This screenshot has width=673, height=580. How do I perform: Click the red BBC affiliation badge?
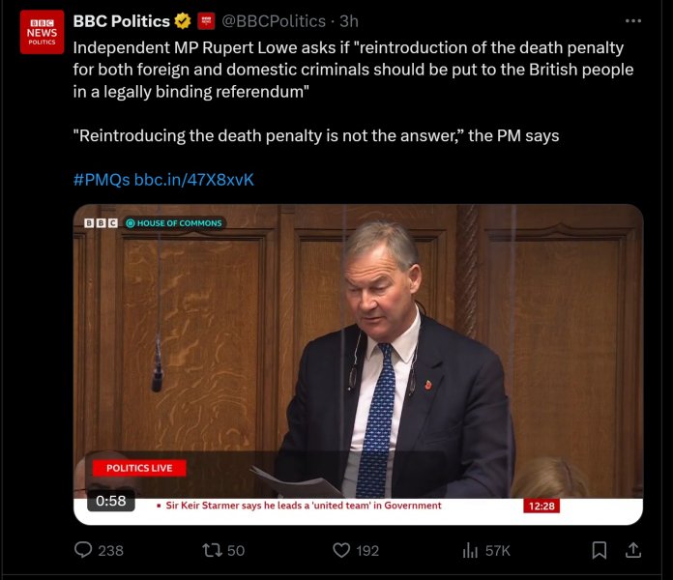(205, 21)
